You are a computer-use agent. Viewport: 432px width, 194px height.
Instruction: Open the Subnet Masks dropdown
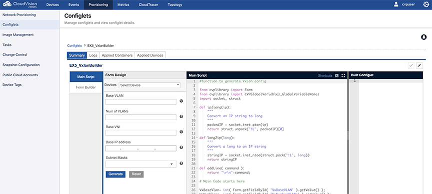(x=141, y=164)
